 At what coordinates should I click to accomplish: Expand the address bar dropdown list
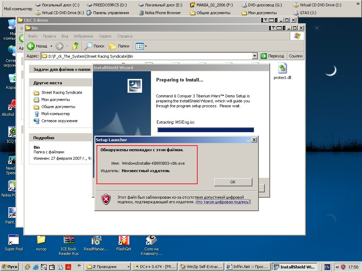point(255,56)
